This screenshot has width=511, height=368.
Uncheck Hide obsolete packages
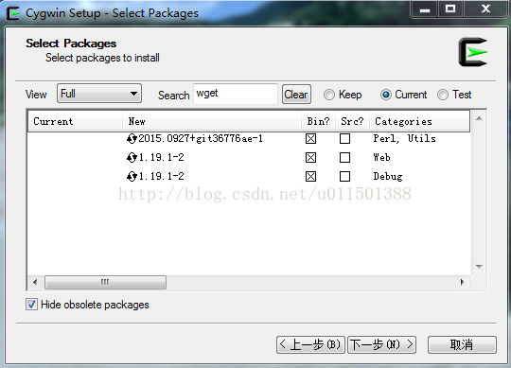pos(31,305)
